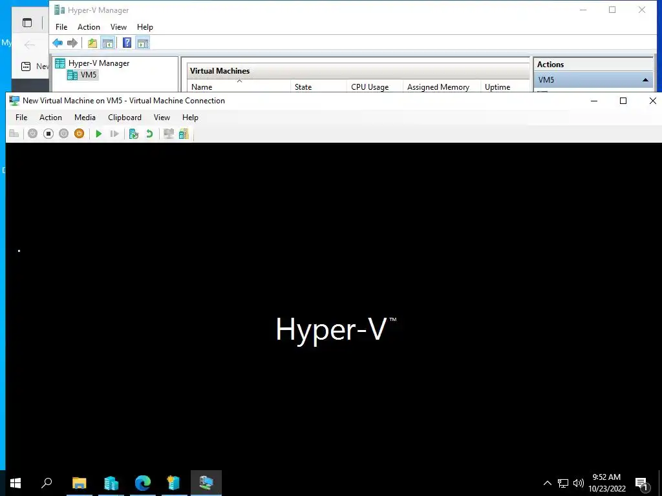
Task: Open File menu in Virtual Machine Connection
Action: tap(21, 118)
